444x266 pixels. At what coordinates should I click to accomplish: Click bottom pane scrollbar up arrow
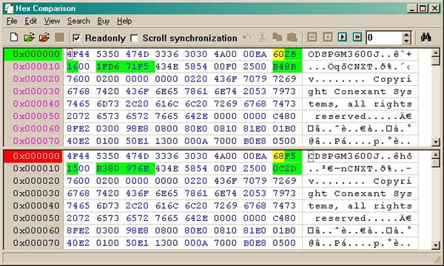[436, 154]
